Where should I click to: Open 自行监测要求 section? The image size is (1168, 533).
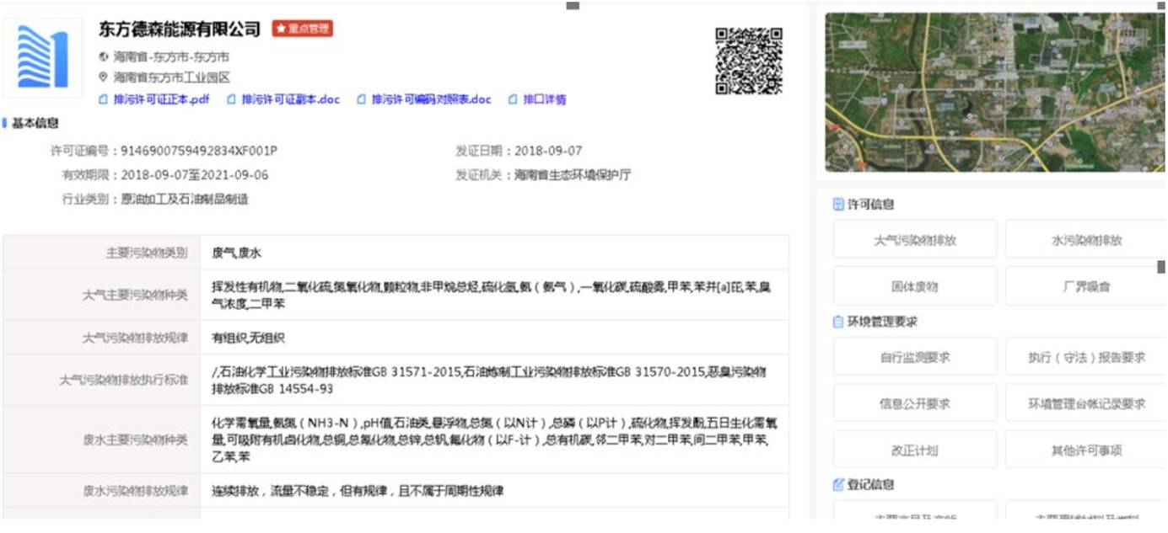(x=915, y=357)
